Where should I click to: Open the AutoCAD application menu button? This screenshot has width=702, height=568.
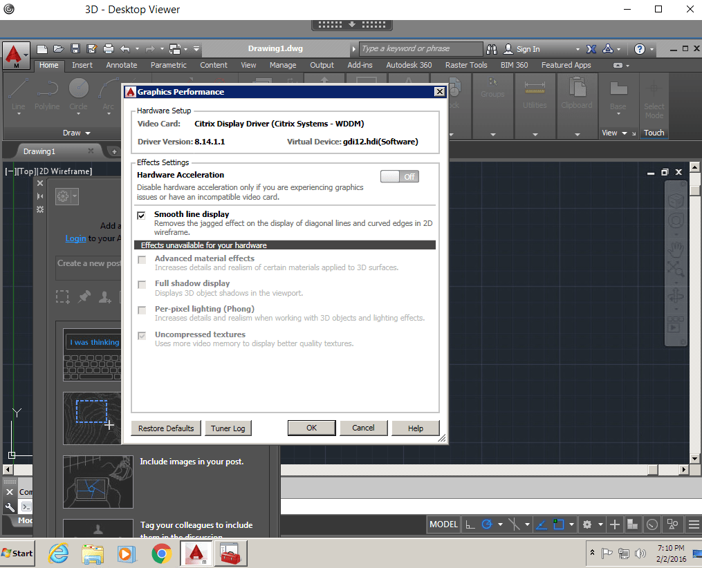(16, 55)
